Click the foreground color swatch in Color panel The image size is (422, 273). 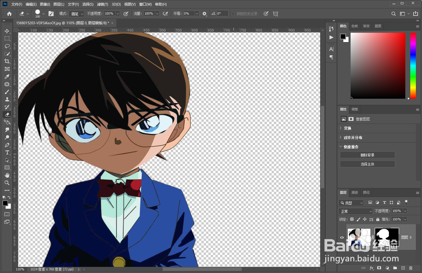point(343,36)
